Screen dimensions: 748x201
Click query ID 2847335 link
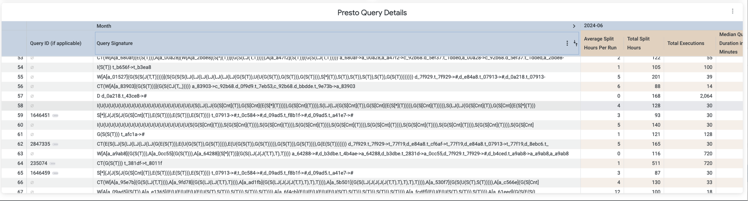tap(40, 144)
